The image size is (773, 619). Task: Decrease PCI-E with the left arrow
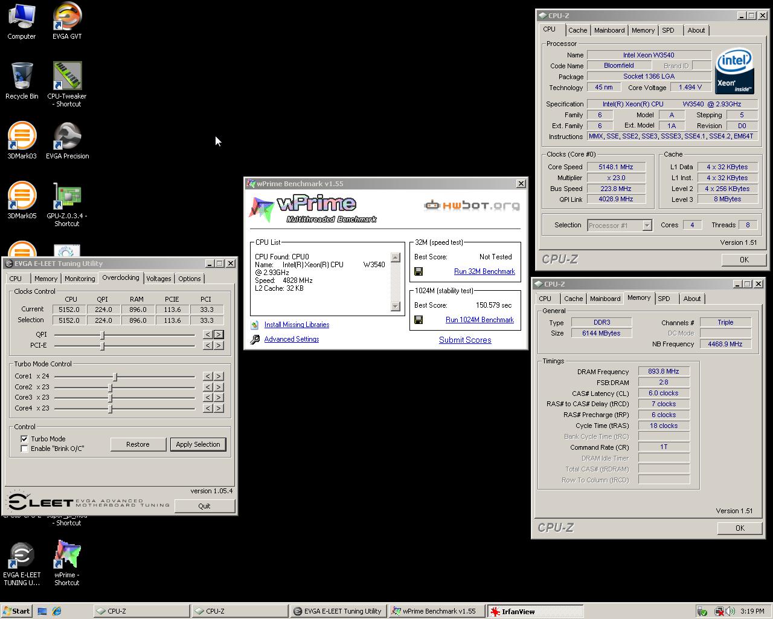[x=208, y=345]
